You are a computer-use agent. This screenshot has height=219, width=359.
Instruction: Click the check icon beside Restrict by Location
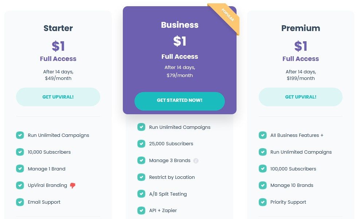tap(141, 177)
